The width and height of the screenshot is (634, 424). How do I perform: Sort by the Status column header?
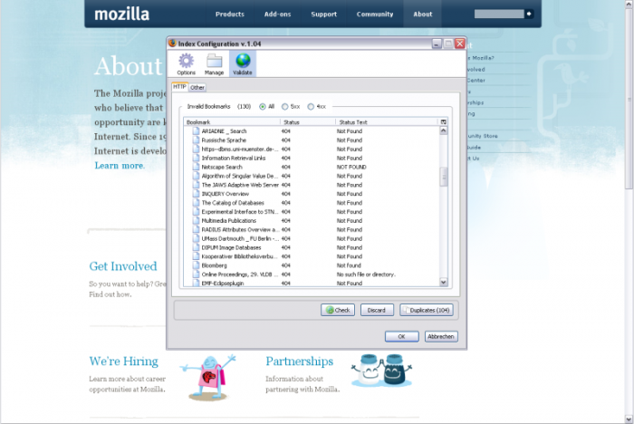point(308,121)
